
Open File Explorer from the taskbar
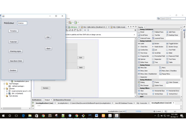[x=30, y=116]
